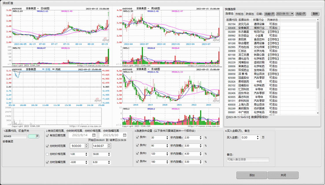This screenshot has height=185, width=325.
Task: Increase the 9:30:00 start time
Action: click(86, 145)
